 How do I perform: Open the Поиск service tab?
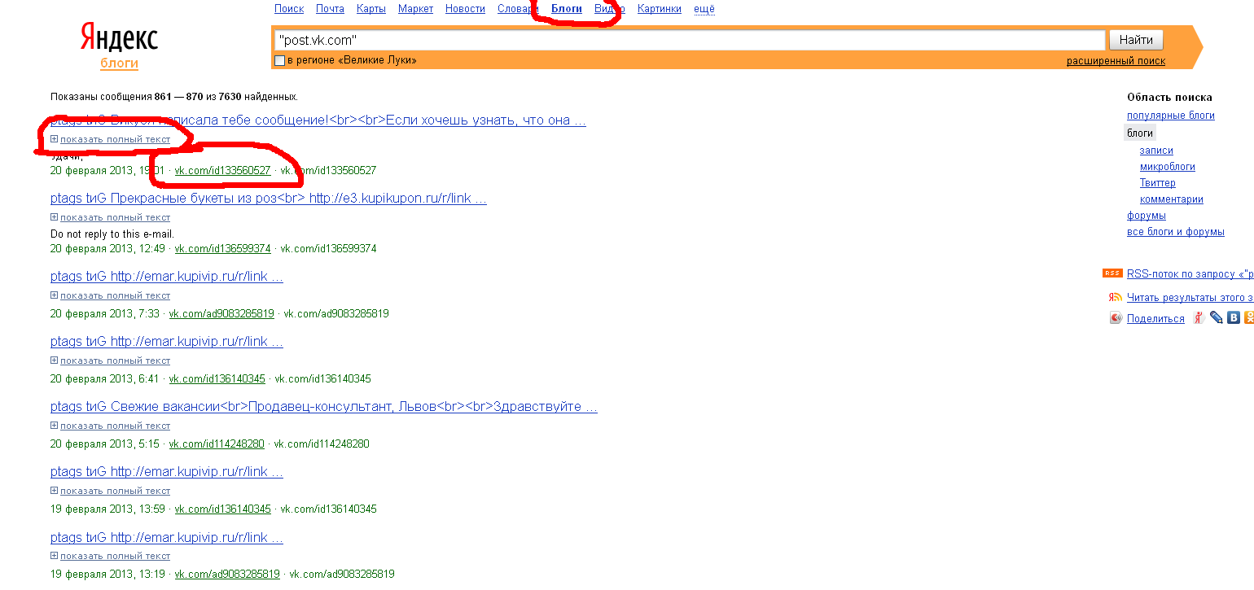[289, 9]
